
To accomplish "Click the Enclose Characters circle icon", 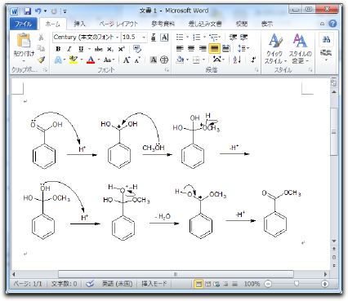I will click(164, 60).
